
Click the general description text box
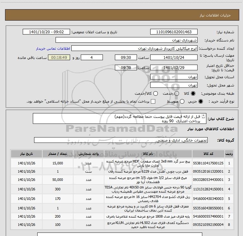click(x=120, y=118)
